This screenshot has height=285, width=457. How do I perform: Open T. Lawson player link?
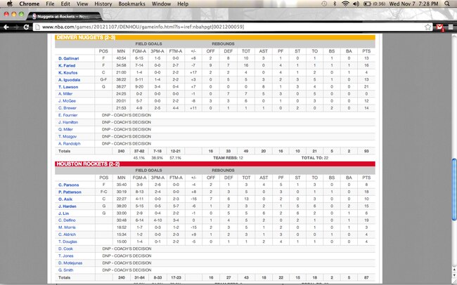tap(68, 87)
